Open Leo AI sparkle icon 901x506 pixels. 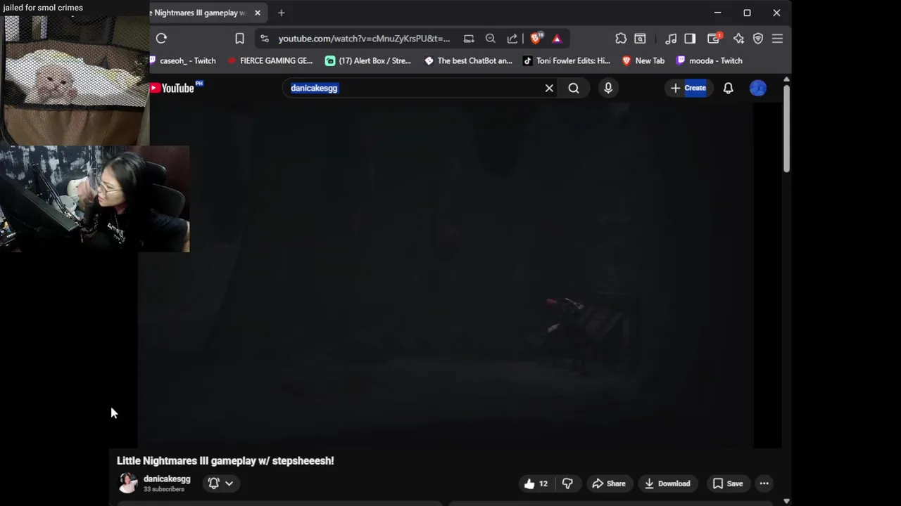click(x=738, y=39)
